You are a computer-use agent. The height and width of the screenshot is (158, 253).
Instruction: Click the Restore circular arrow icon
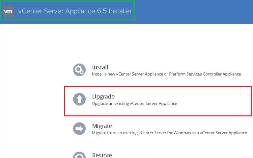pos(79,155)
